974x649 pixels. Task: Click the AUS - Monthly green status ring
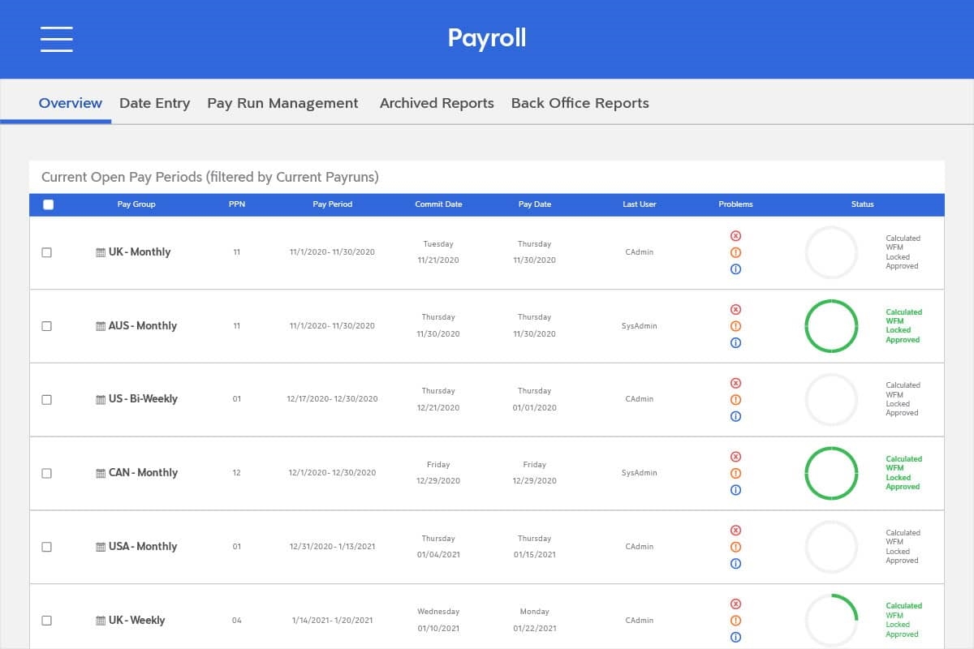point(831,326)
